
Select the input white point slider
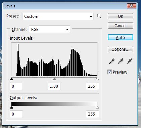[97, 79]
